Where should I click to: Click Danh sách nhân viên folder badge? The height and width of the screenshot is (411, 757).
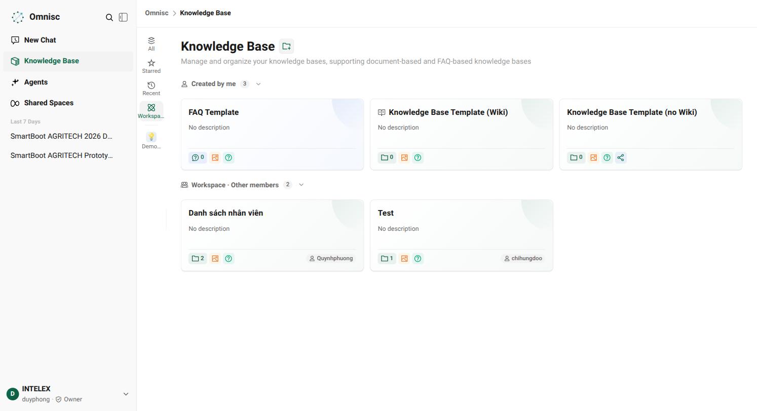pos(198,258)
